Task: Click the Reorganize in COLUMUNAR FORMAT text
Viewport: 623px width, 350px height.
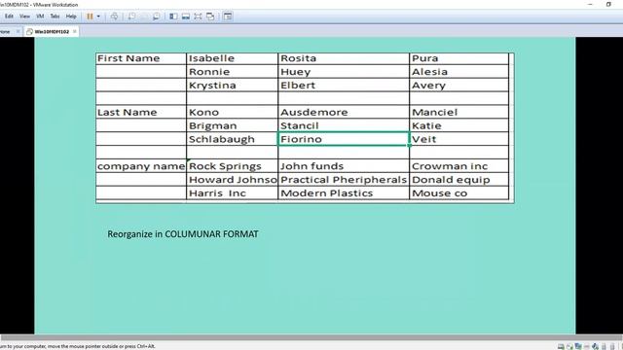Action: coord(183,234)
